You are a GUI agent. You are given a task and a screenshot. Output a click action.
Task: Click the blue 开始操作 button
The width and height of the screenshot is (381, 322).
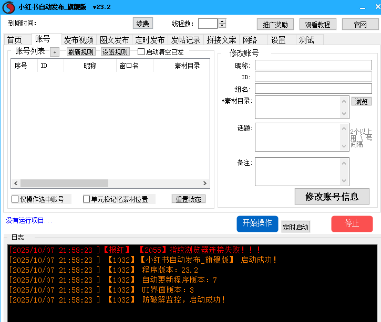tap(258, 223)
